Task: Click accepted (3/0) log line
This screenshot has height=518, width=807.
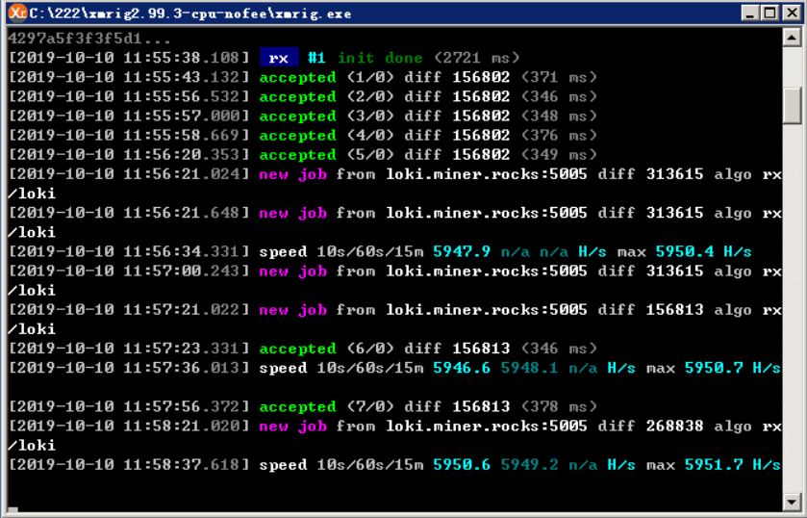Action: click(x=303, y=116)
